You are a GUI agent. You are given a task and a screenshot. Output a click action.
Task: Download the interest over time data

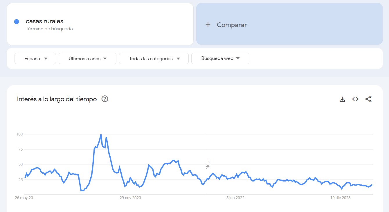point(342,99)
